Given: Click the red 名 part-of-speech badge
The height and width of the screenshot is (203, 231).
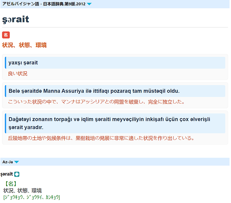Looking at the screenshot, I should (x=6, y=35).
